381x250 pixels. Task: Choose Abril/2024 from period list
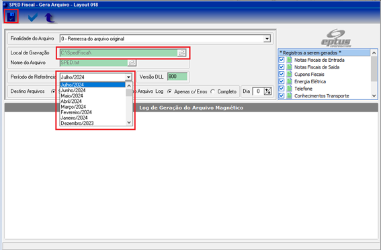click(x=93, y=101)
